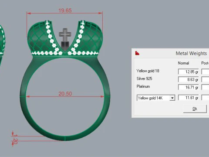Click the Platinum weight field 16.71 gr

coord(188,87)
